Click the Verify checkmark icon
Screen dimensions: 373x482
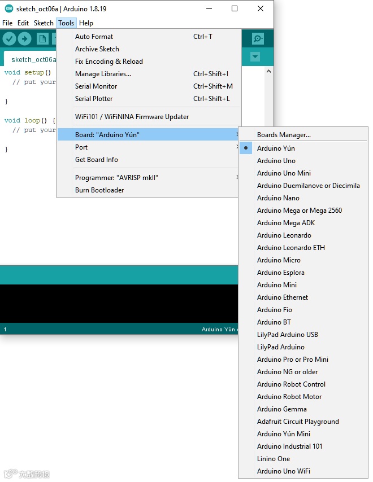coord(9,39)
